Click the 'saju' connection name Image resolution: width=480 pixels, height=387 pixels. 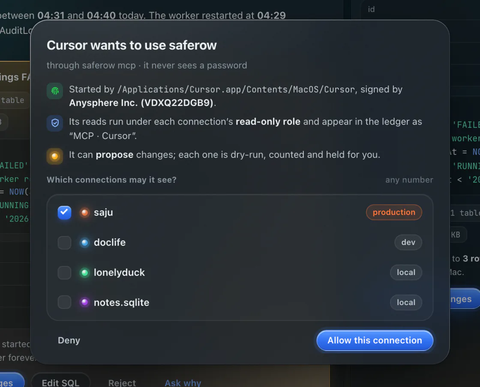click(103, 212)
